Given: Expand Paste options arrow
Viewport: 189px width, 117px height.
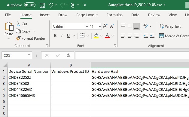Looking at the screenshot, I should [8, 39].
